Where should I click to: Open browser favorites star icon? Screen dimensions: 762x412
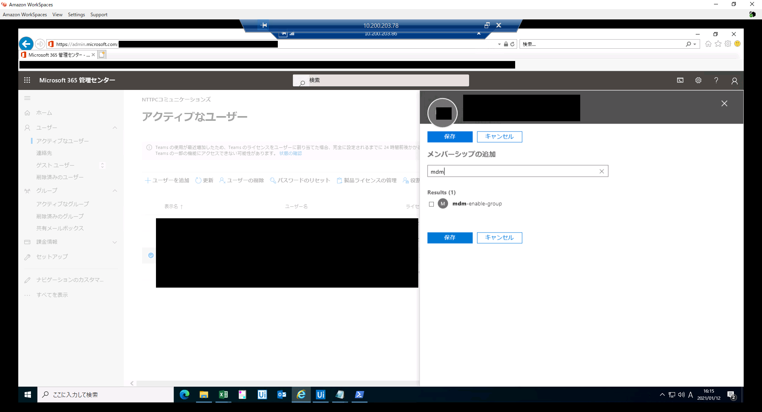click(718, 44)
